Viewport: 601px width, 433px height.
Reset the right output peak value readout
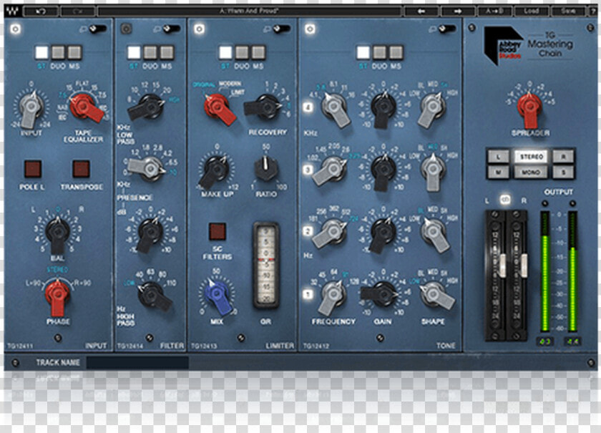(x=572, y=341)
